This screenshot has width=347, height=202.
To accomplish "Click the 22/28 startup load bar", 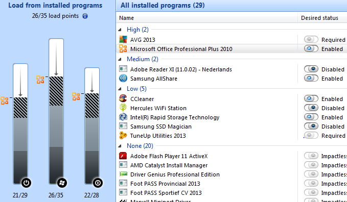I will click(x=92, y=126).
